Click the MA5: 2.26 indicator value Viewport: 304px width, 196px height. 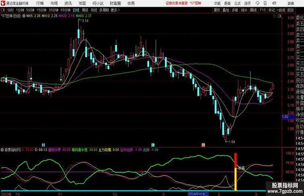tap(33, 16)
